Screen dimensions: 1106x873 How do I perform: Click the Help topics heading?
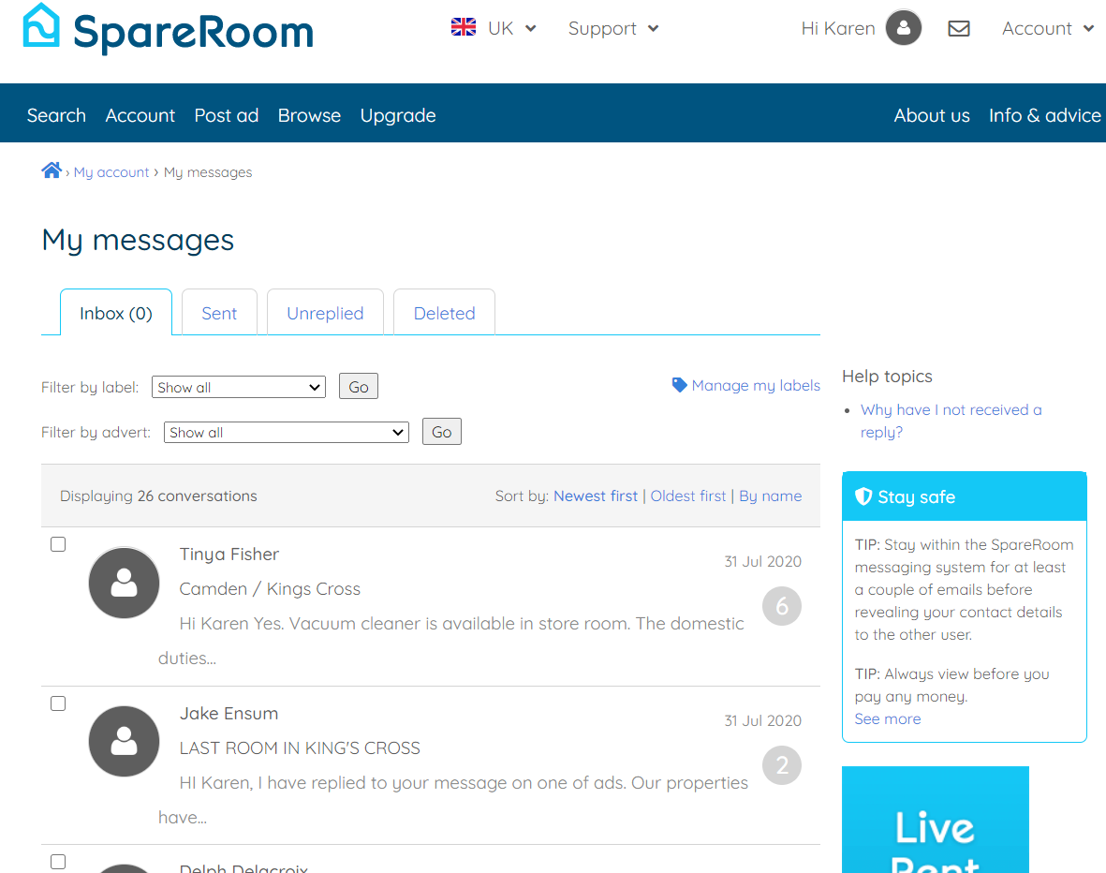click(x=888, y=377)
